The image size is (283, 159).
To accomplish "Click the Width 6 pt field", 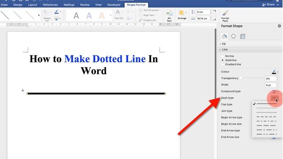I will click(x=270, y=85).
